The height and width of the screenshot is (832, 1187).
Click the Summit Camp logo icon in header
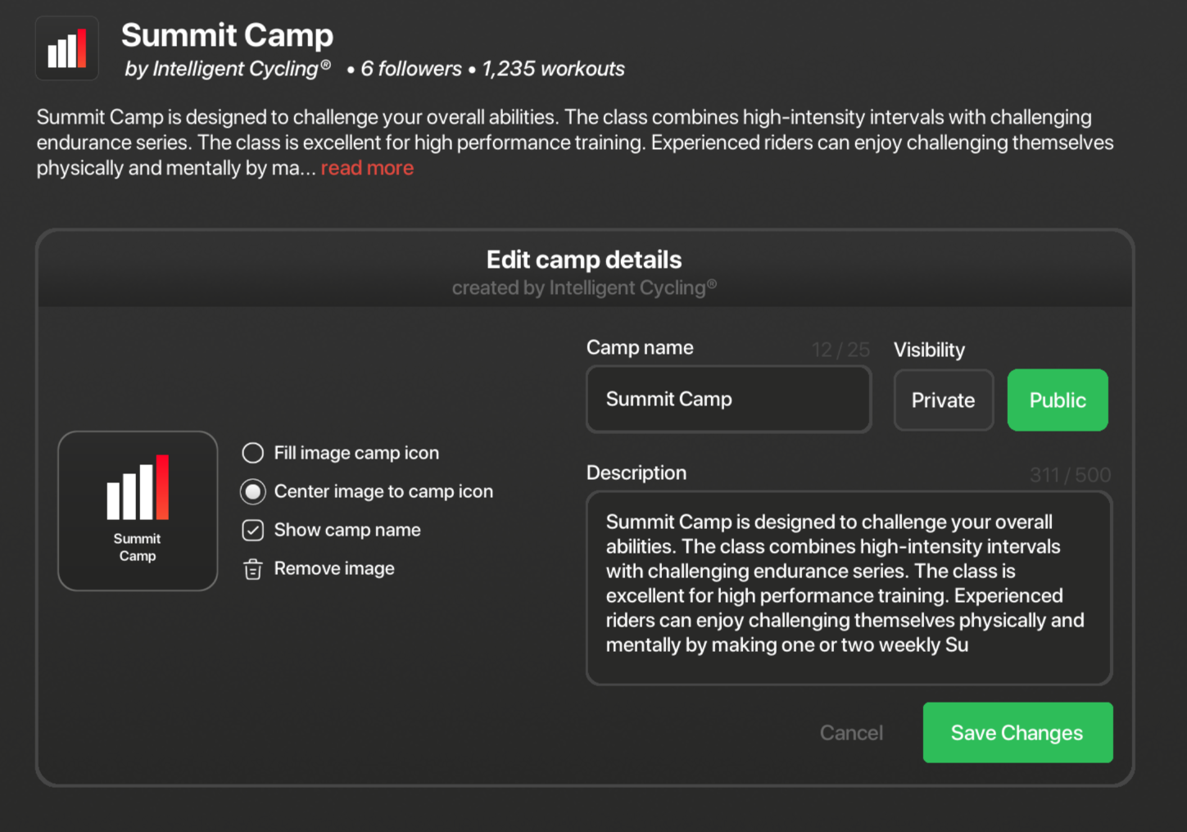pos(67,49)
